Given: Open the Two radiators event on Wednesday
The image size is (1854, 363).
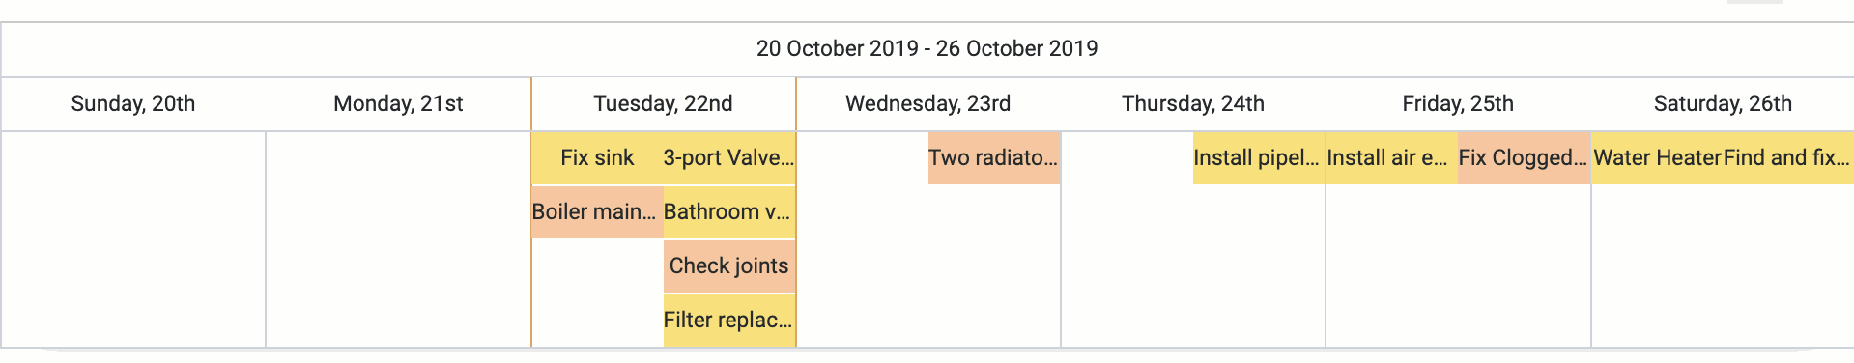Looking at the screenshot, I should click(x=994, y=158).
